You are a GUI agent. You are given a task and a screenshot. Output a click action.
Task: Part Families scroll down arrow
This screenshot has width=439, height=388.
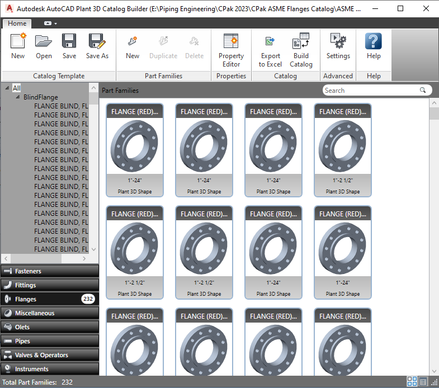(x=434, y=371)
